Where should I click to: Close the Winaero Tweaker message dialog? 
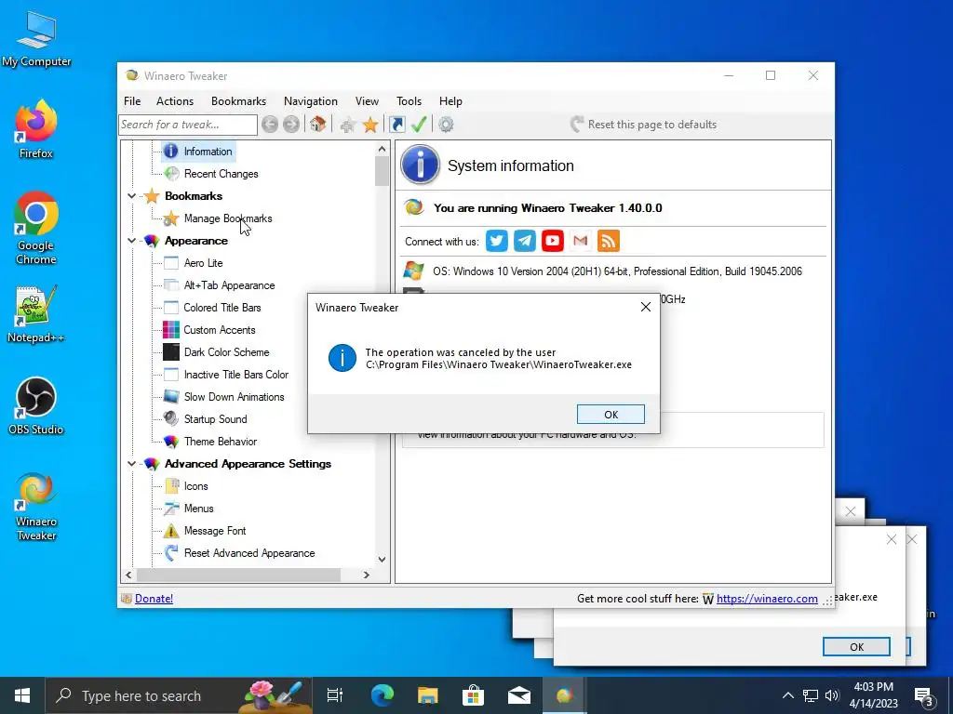tap(646, 307)
